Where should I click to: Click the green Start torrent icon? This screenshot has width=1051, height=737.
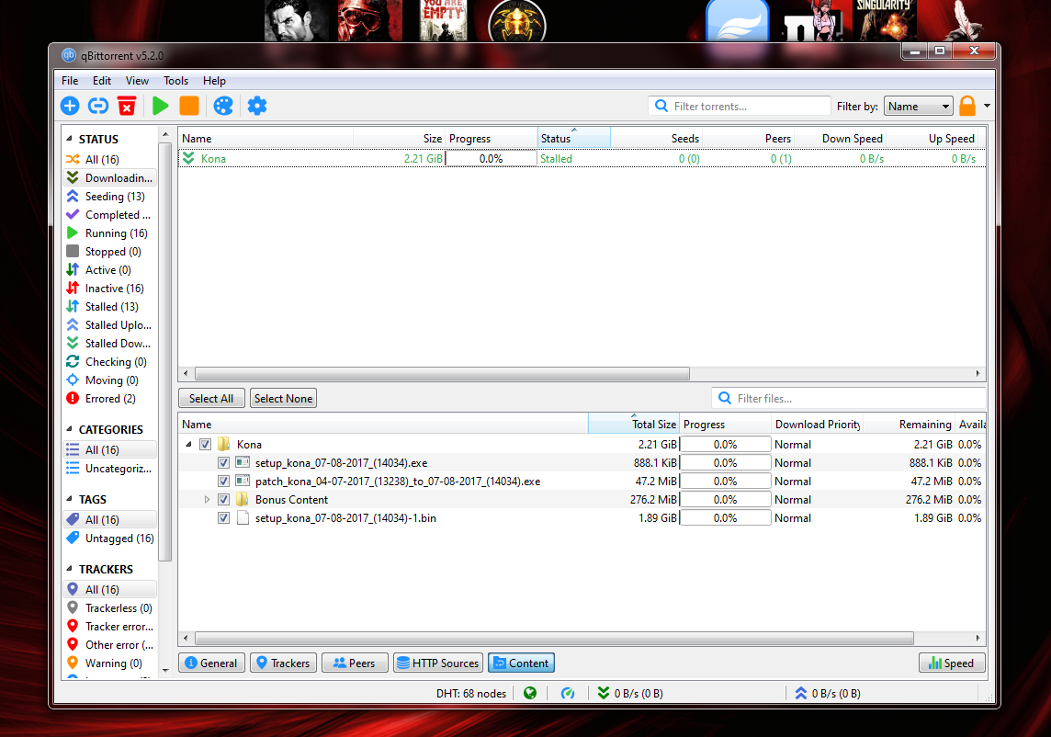click(160, 106)
